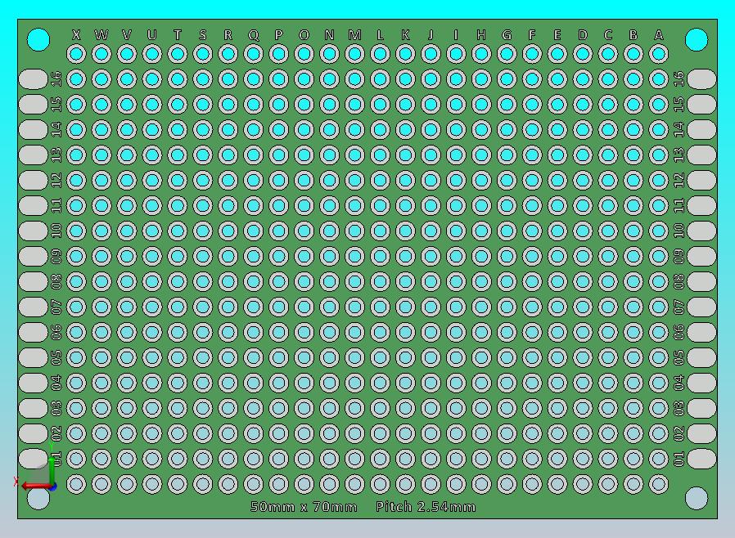Click the hole at column O, row 13
The width and height of the screenshot is (735, 538).
point(304,155)
